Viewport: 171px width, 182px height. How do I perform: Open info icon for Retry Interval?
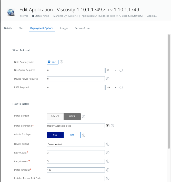[x=108, y=161]
